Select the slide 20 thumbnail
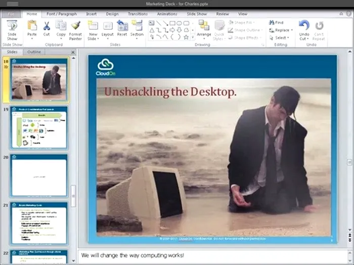This screenshot has width=354, height=265. (39, 176)
